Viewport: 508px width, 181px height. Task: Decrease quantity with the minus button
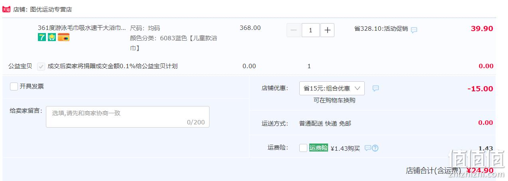(x=294, y=30)
